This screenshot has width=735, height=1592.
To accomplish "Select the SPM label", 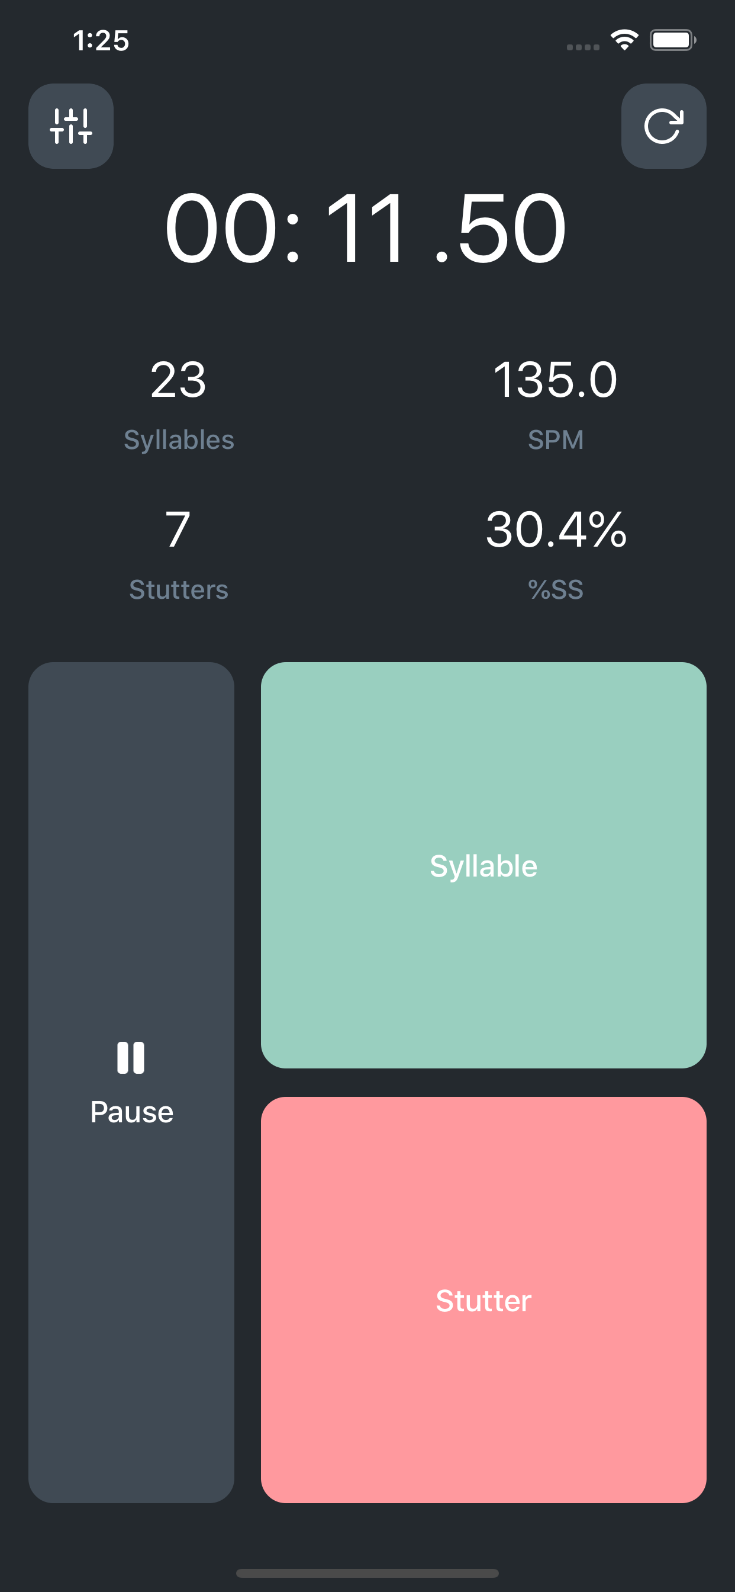I will [555, 440].
